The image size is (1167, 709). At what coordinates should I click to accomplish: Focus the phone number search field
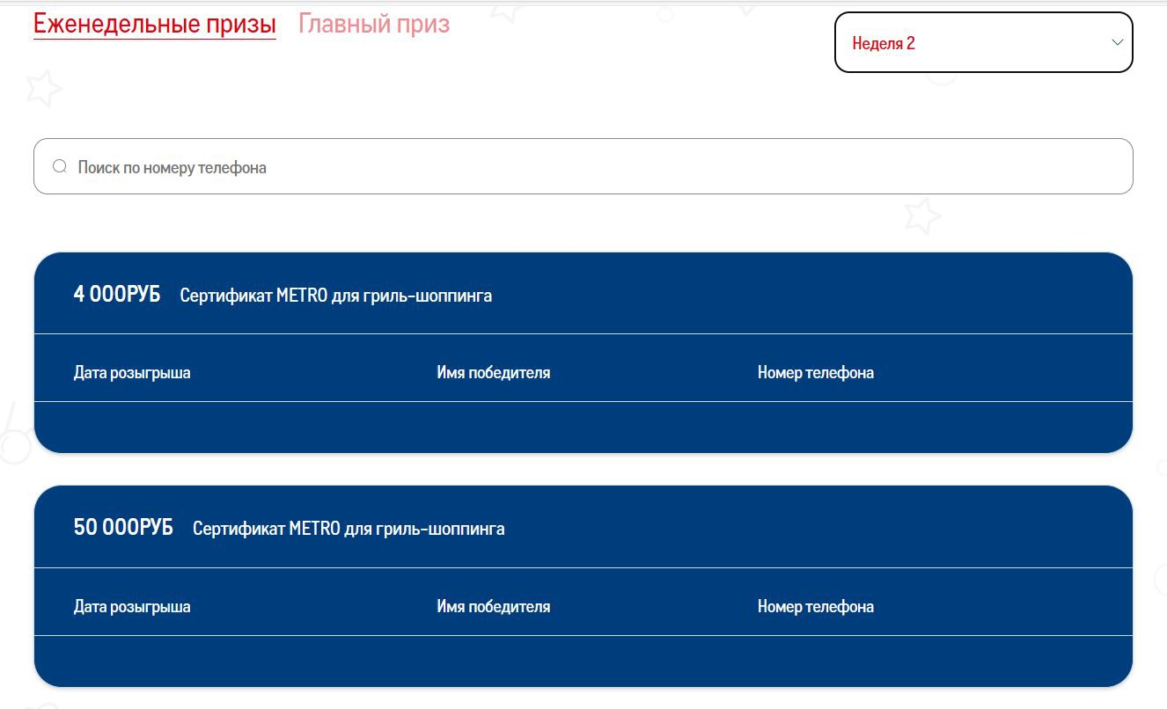pyautogui.click(x=581, y=166)
